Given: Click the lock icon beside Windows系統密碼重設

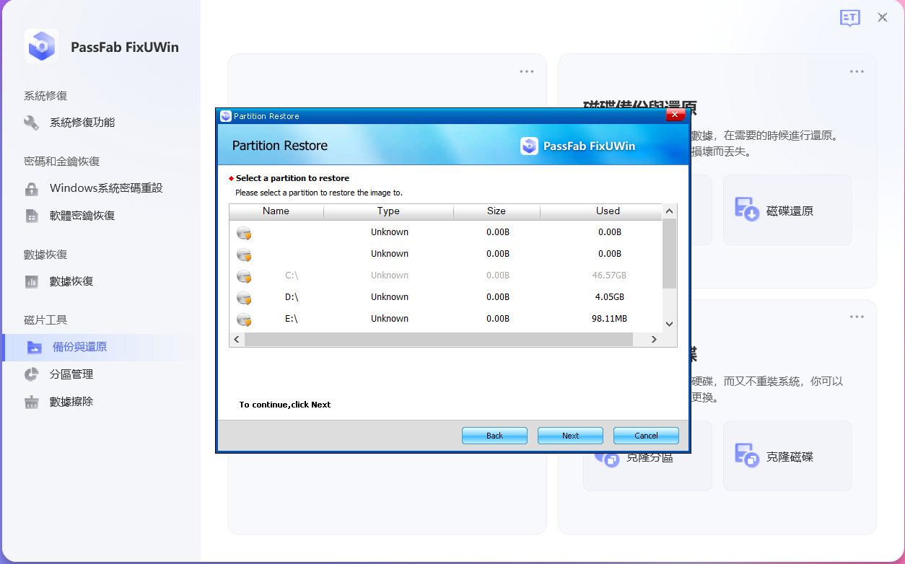Looking at the screenshot, I should coord(32,188).
